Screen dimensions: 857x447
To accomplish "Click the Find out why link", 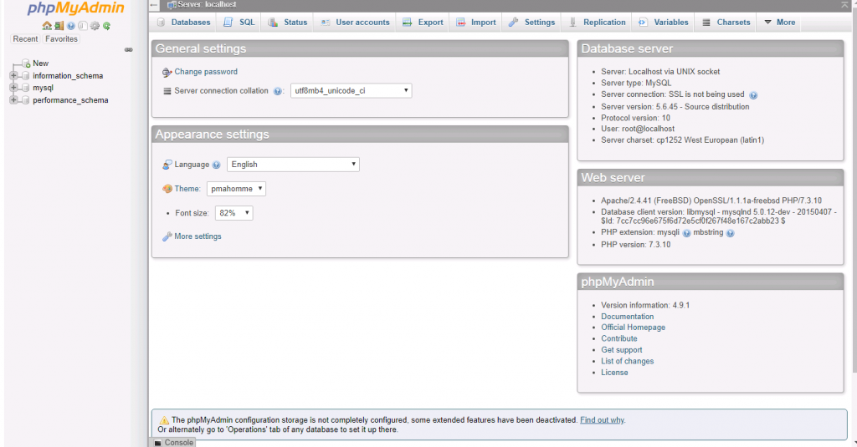I will [602, 420].
